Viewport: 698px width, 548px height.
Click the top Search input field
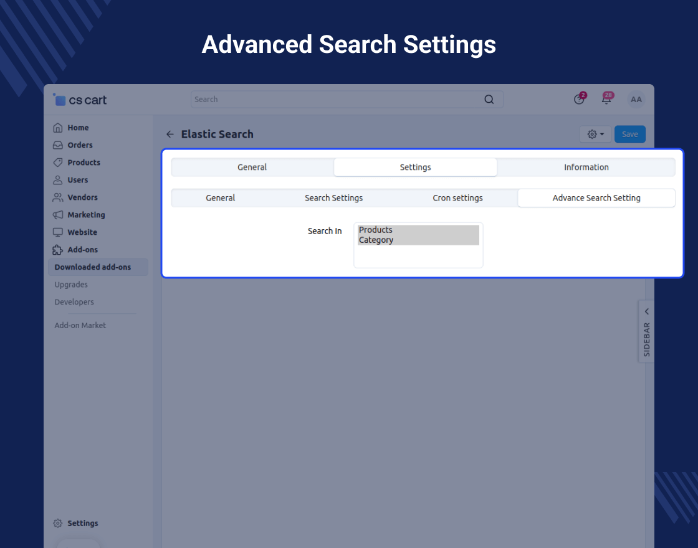pos(337,100)
